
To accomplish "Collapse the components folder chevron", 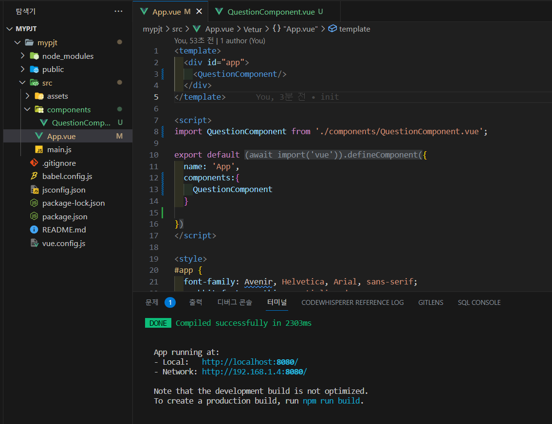I will [27, 109].
